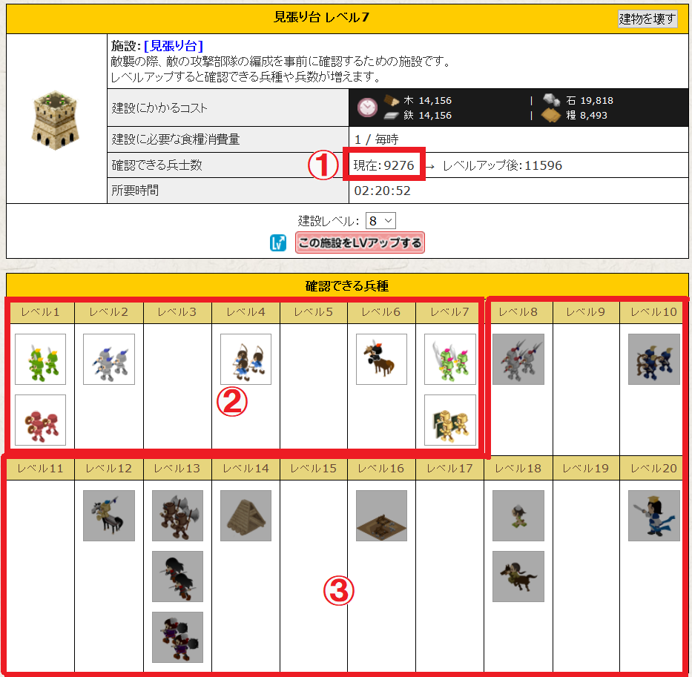Screen dimensions: 692x677
Task: Select the レベル7 column header
Action: (x=449, y=312)
